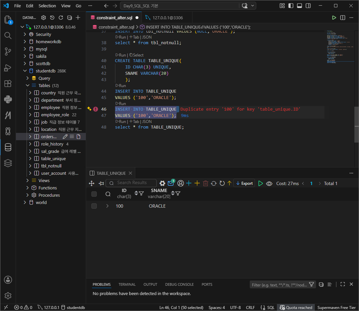Open the NoSQL layers icon in activity bar
359x311 pixels.
pos(8,163)
